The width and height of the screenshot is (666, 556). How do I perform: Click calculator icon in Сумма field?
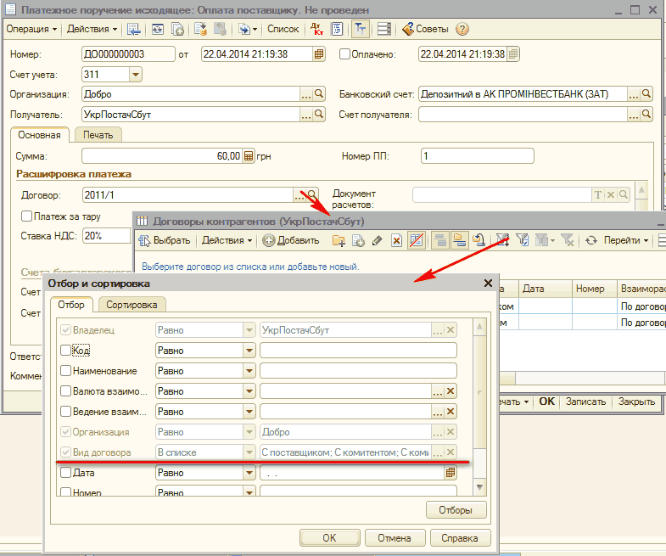tap(249, 156)
